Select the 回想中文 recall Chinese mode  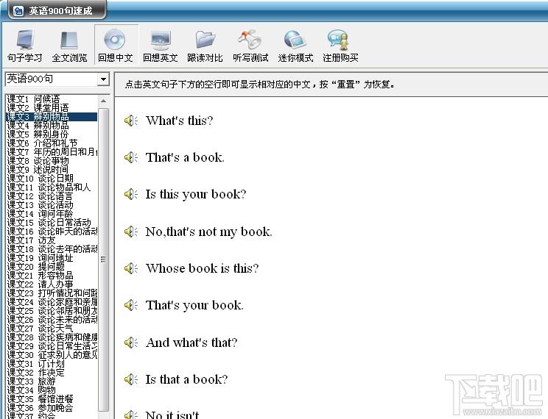(116, 46)
